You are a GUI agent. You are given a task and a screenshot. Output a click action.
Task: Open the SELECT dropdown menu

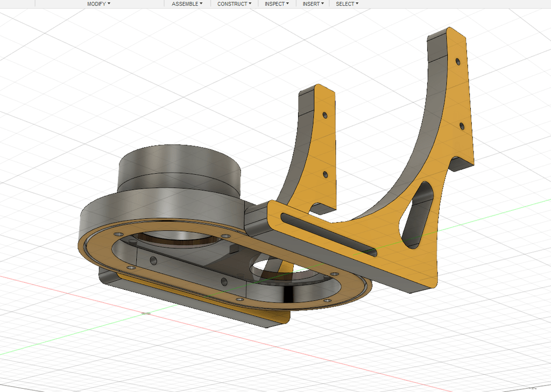coord(347,4)
